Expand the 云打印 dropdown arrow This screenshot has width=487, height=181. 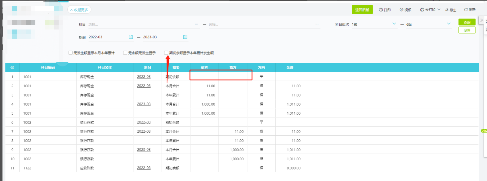(439, 10)
